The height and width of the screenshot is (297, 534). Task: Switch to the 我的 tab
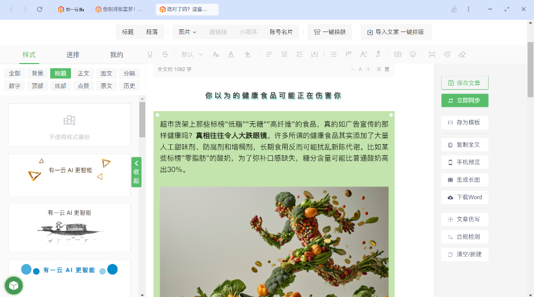click(116, 54)
